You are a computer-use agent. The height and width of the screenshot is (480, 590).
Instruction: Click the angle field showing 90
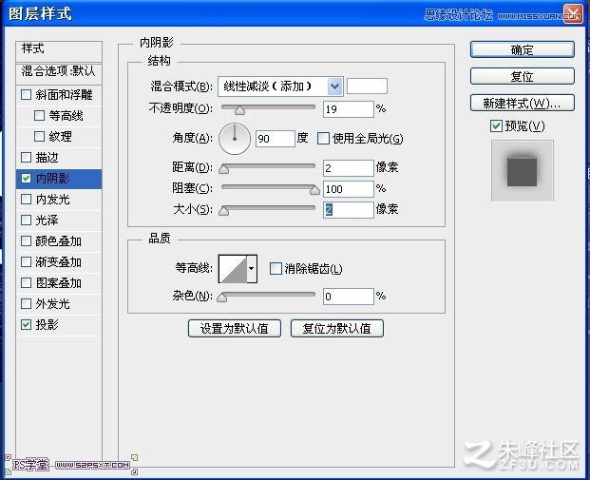click(276, 139)
